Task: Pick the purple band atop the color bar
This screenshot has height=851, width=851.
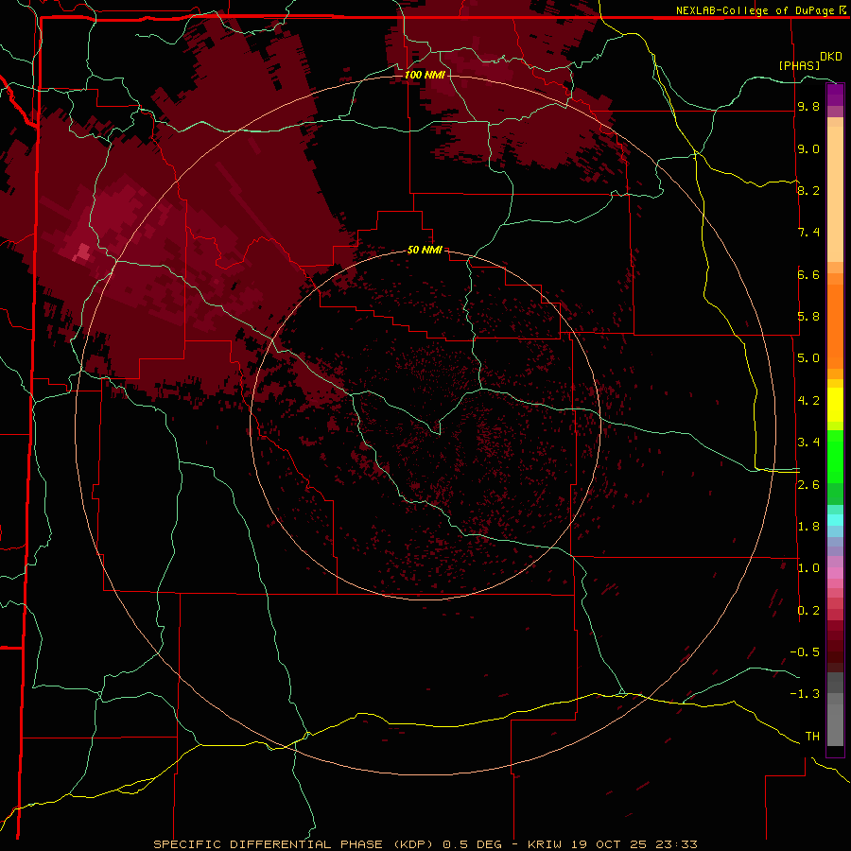Action: click(x=835, y=95)
